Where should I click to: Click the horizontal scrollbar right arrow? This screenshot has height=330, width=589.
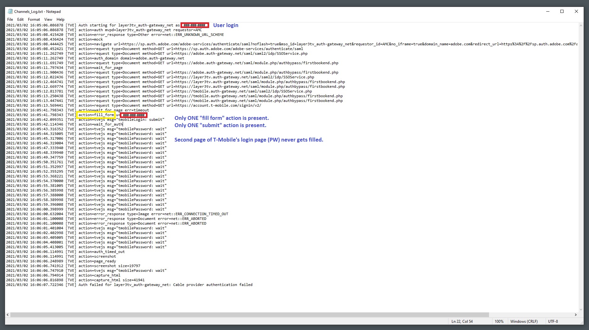click(x=575, y=315)
